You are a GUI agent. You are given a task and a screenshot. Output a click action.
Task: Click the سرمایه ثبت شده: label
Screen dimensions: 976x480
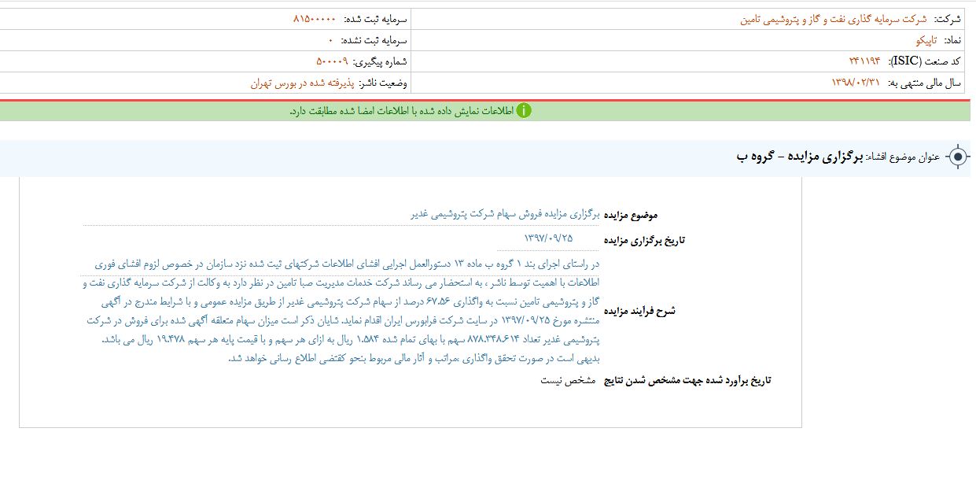click(374, 19)
